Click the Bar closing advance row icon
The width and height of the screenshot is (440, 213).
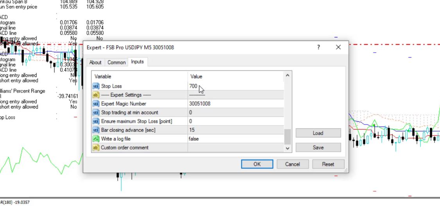(96, 130)
